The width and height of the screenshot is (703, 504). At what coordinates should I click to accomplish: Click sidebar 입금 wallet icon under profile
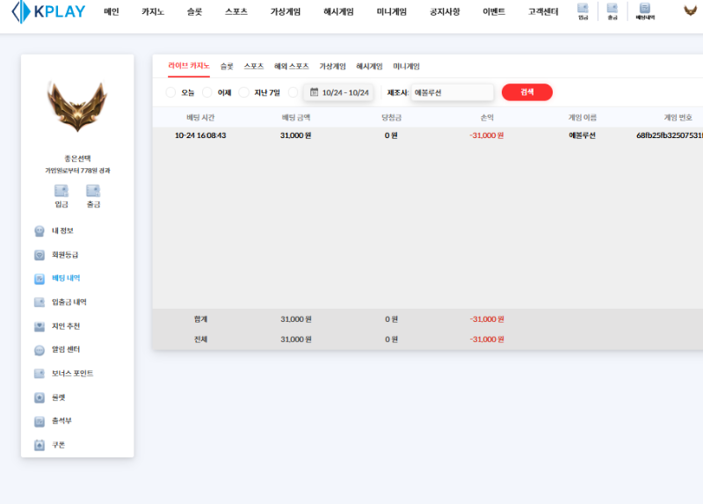click(x=62, y=194)
